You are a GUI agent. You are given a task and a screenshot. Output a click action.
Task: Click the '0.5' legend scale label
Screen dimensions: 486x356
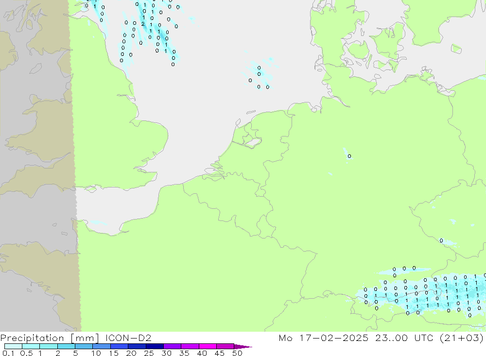(26, 353)
